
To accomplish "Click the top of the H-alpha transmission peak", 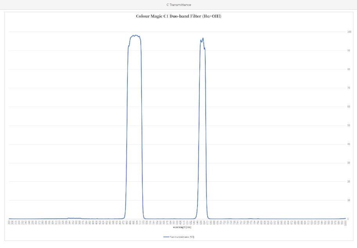I will tap(203, 38).
